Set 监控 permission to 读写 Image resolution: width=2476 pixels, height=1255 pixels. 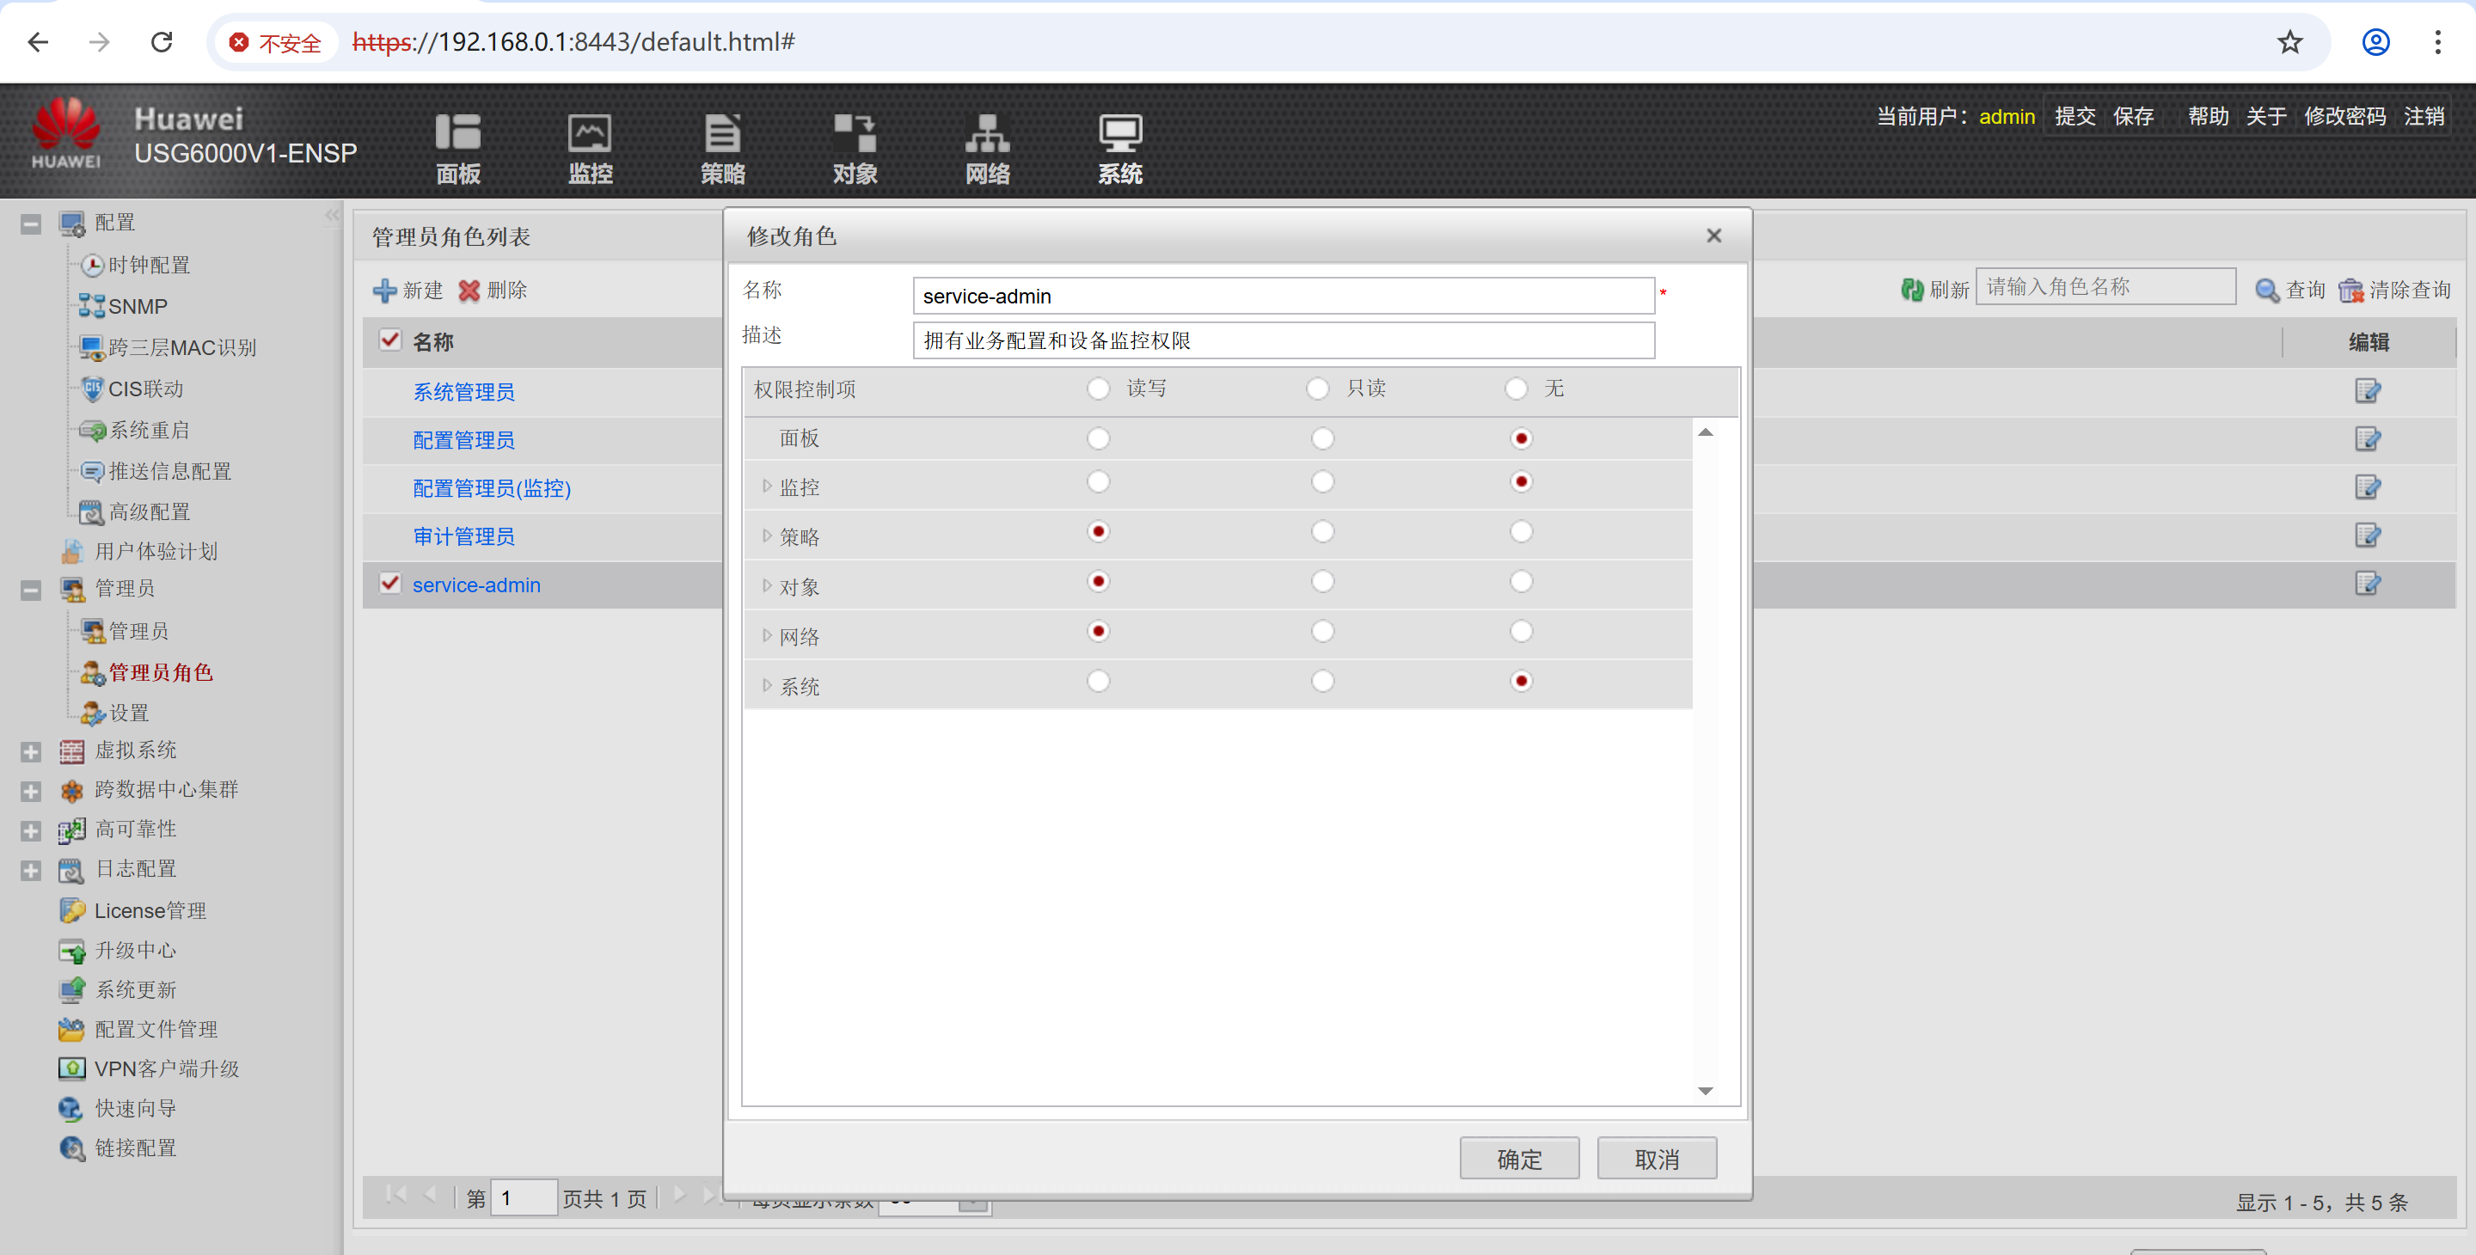[1098, 481]
